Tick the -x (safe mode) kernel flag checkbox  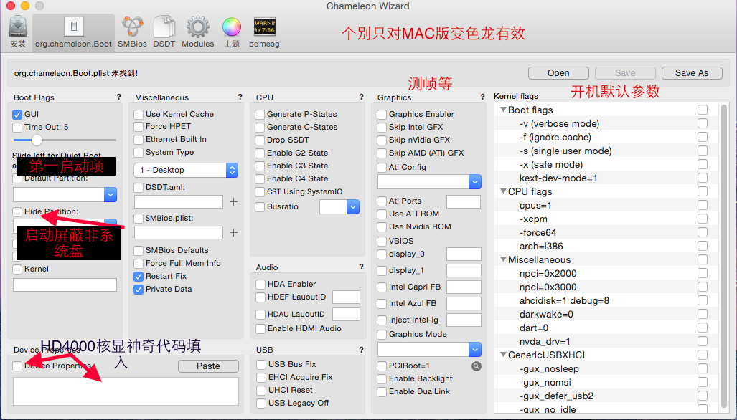tap(703, 164)
